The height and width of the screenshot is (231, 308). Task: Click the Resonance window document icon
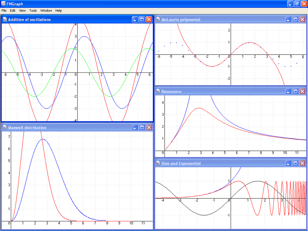pyautogui.click(x=158, y=91)
